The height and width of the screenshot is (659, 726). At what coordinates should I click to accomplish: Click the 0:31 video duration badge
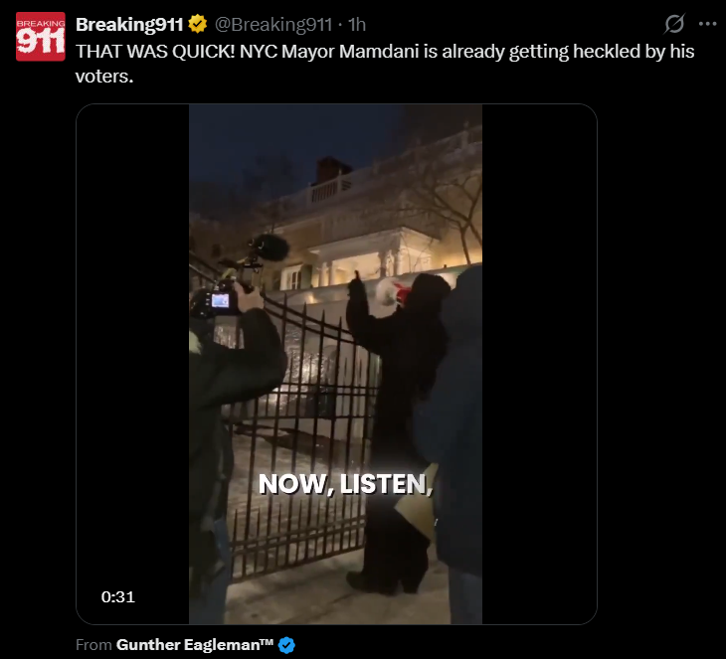[118, 597]
